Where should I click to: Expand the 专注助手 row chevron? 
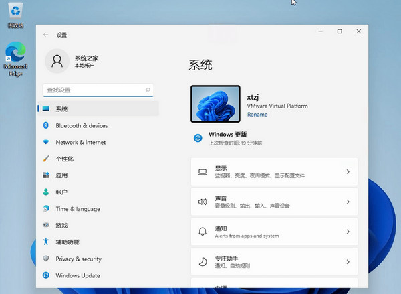(348, 261)
